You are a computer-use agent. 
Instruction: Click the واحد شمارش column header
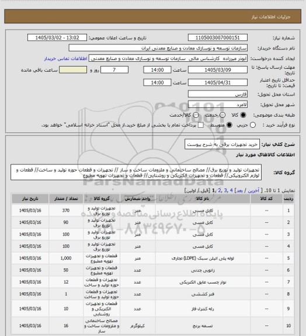tap(137, 199)
